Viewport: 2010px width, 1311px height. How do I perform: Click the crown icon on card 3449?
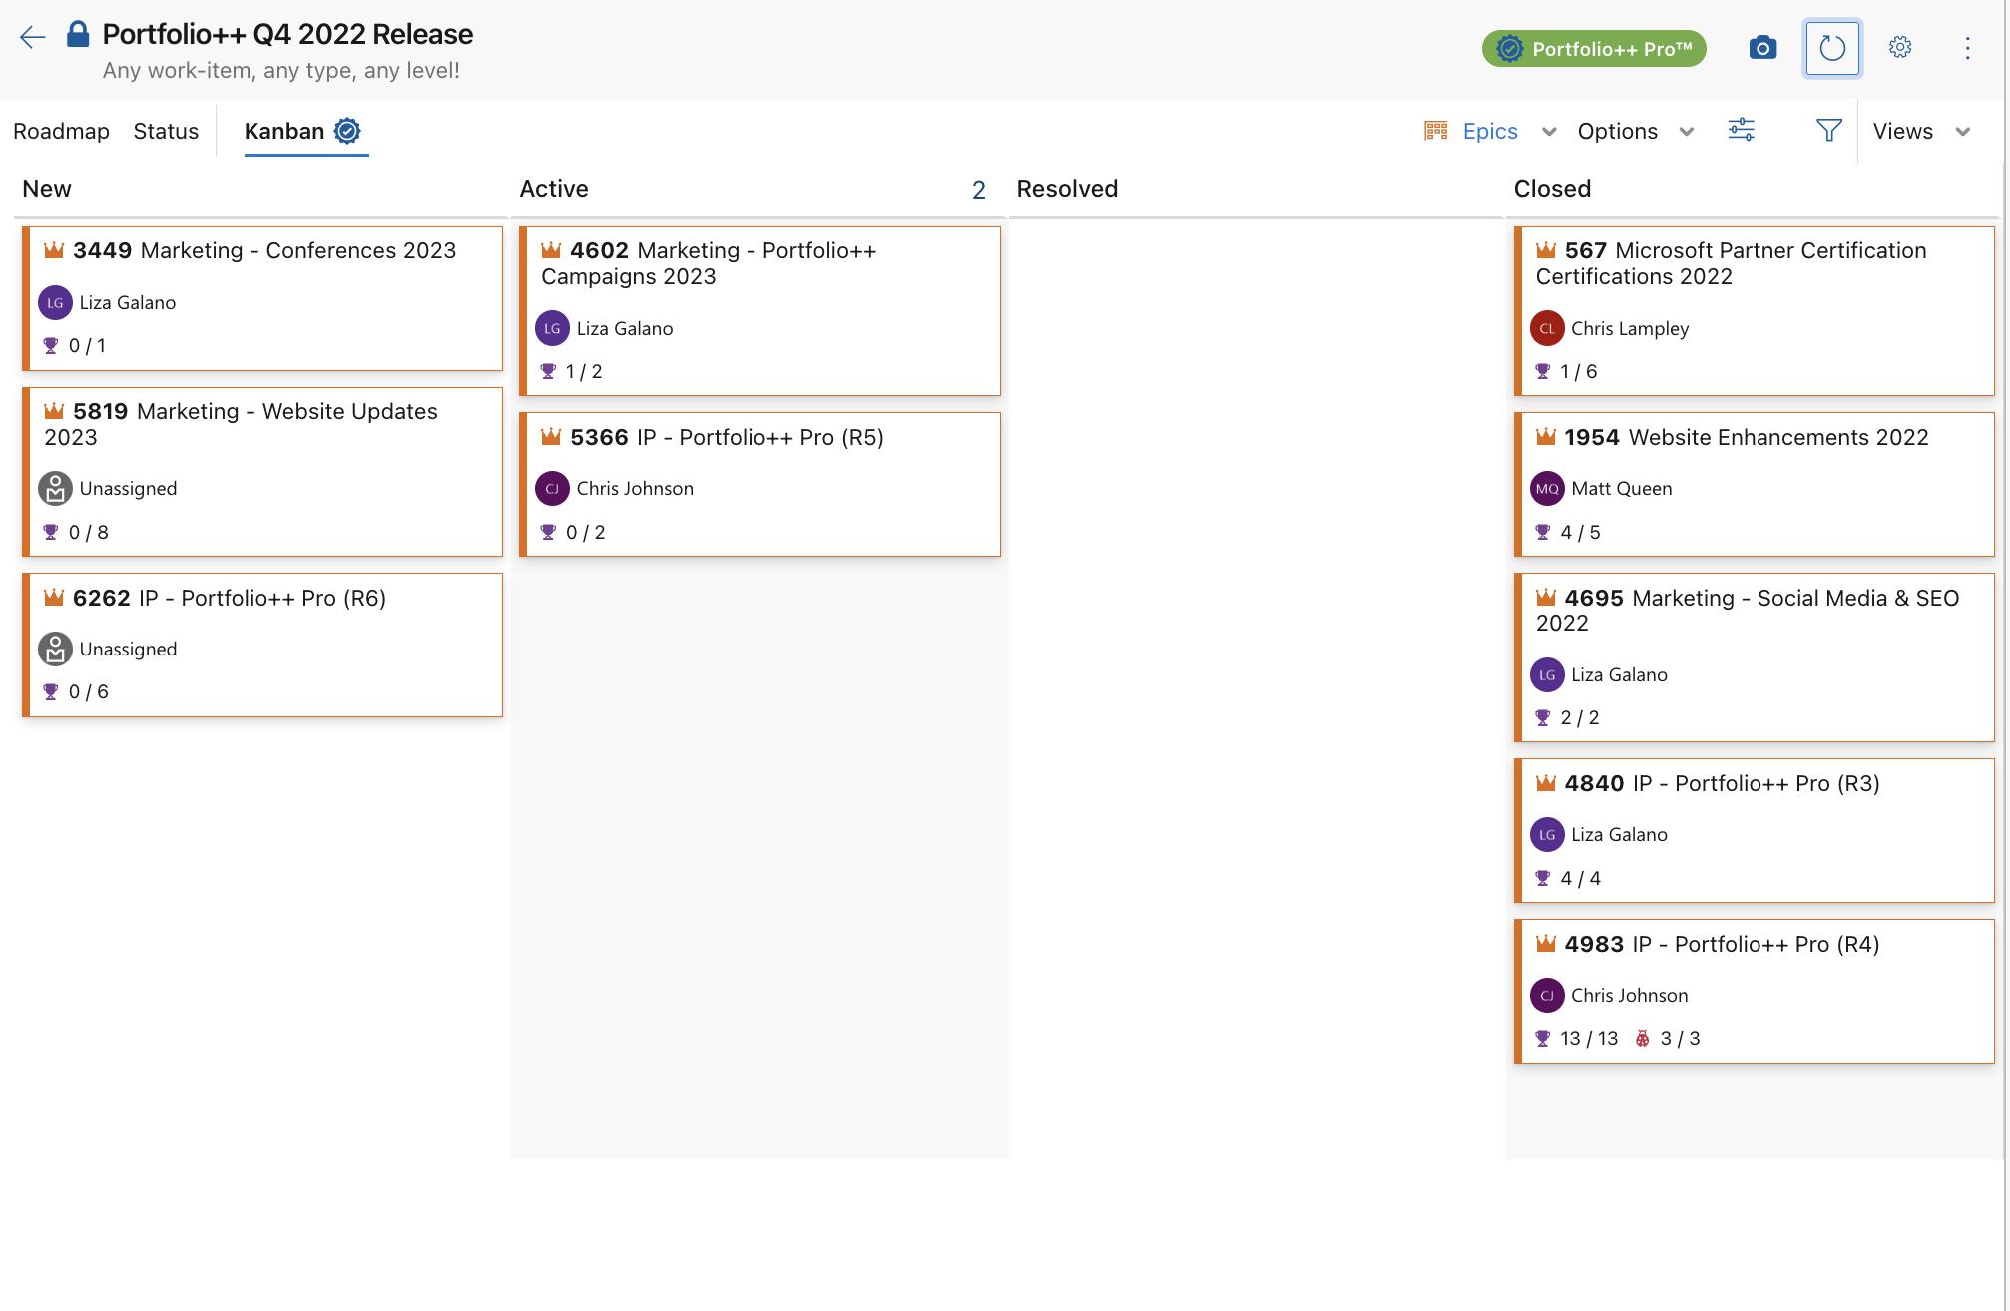pos(53,250)
